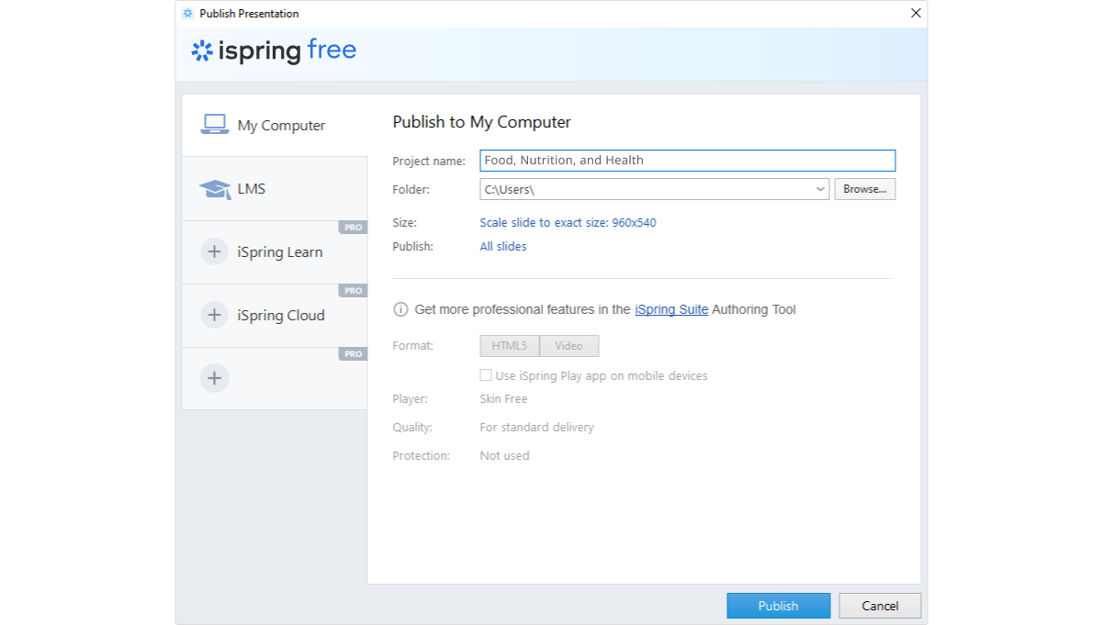The width and height of the screenshot is (1103, 625).
Task: Click the Publish button
Action: pos(778,606)
